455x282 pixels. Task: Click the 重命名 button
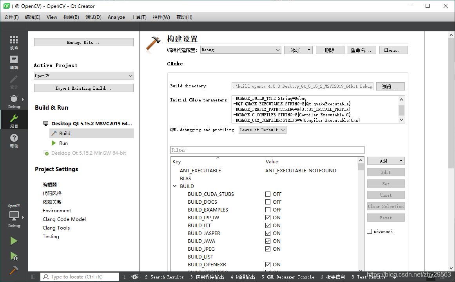pyautogui.click(x=362, y=50)
